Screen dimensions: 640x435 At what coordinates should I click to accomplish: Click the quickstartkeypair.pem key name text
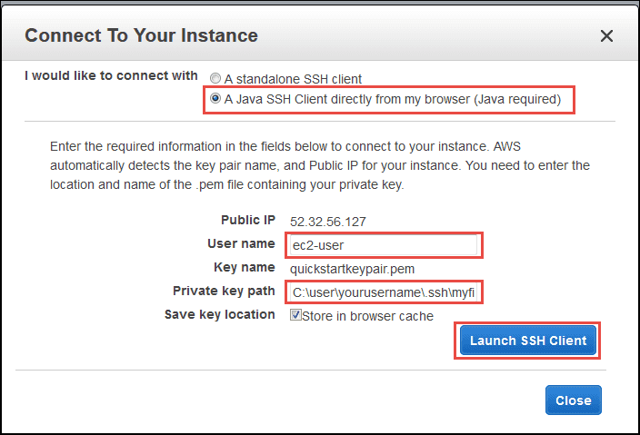click(353, 269)
